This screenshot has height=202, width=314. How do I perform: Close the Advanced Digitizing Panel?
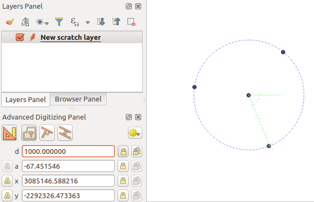pyautogui.click(x=138, y=117)
